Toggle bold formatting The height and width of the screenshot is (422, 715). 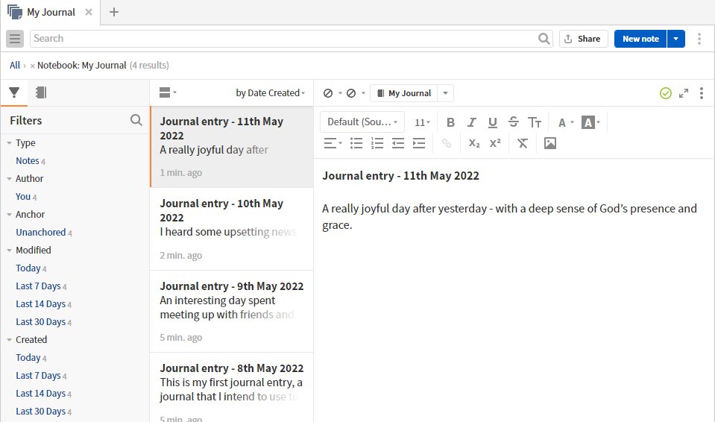coord(450,122)
